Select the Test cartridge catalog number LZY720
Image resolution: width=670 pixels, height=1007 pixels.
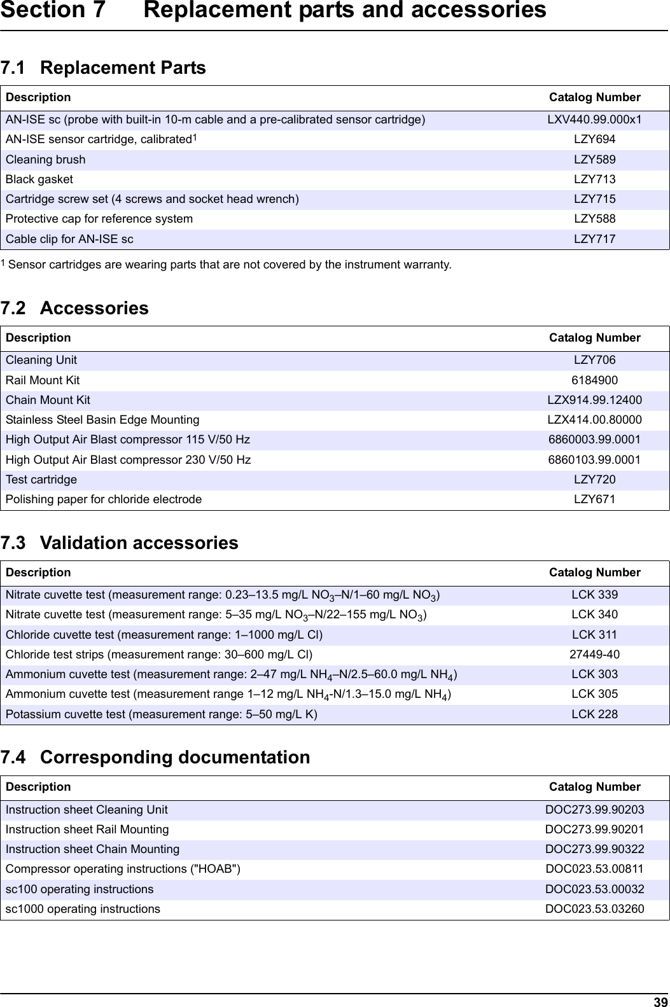[594, 480]
